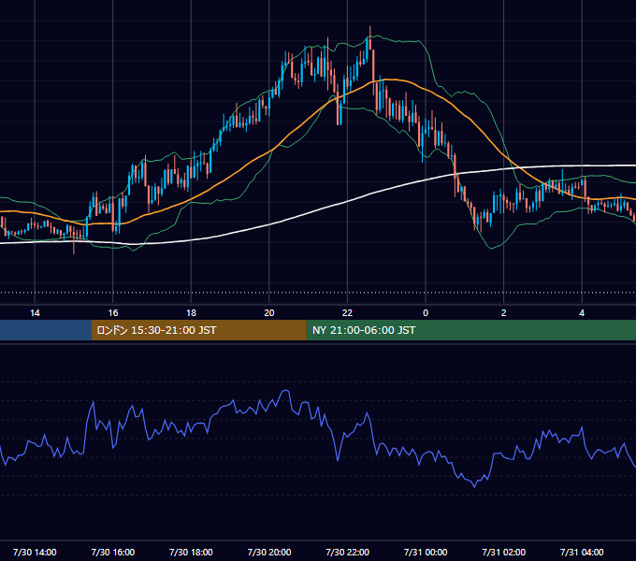636x561 pixels.
Task: Click the 7/30 20:00 time label
Action: click(x=269, y=552)
